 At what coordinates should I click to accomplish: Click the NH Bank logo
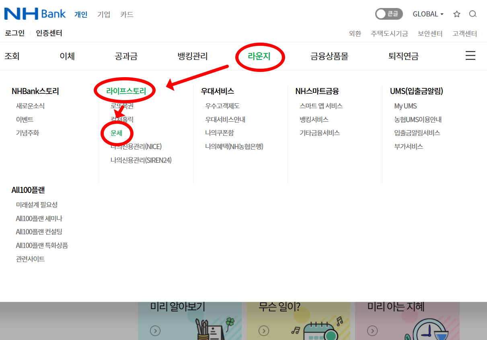(x=34, y=13)
